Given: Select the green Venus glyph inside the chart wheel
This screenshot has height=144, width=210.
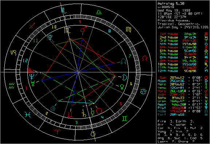Looking at the screenshot, I should coord(122,87).
